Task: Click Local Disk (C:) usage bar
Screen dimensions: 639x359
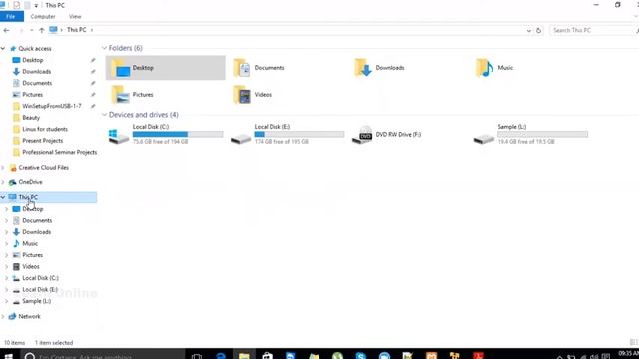Action: 178,134
